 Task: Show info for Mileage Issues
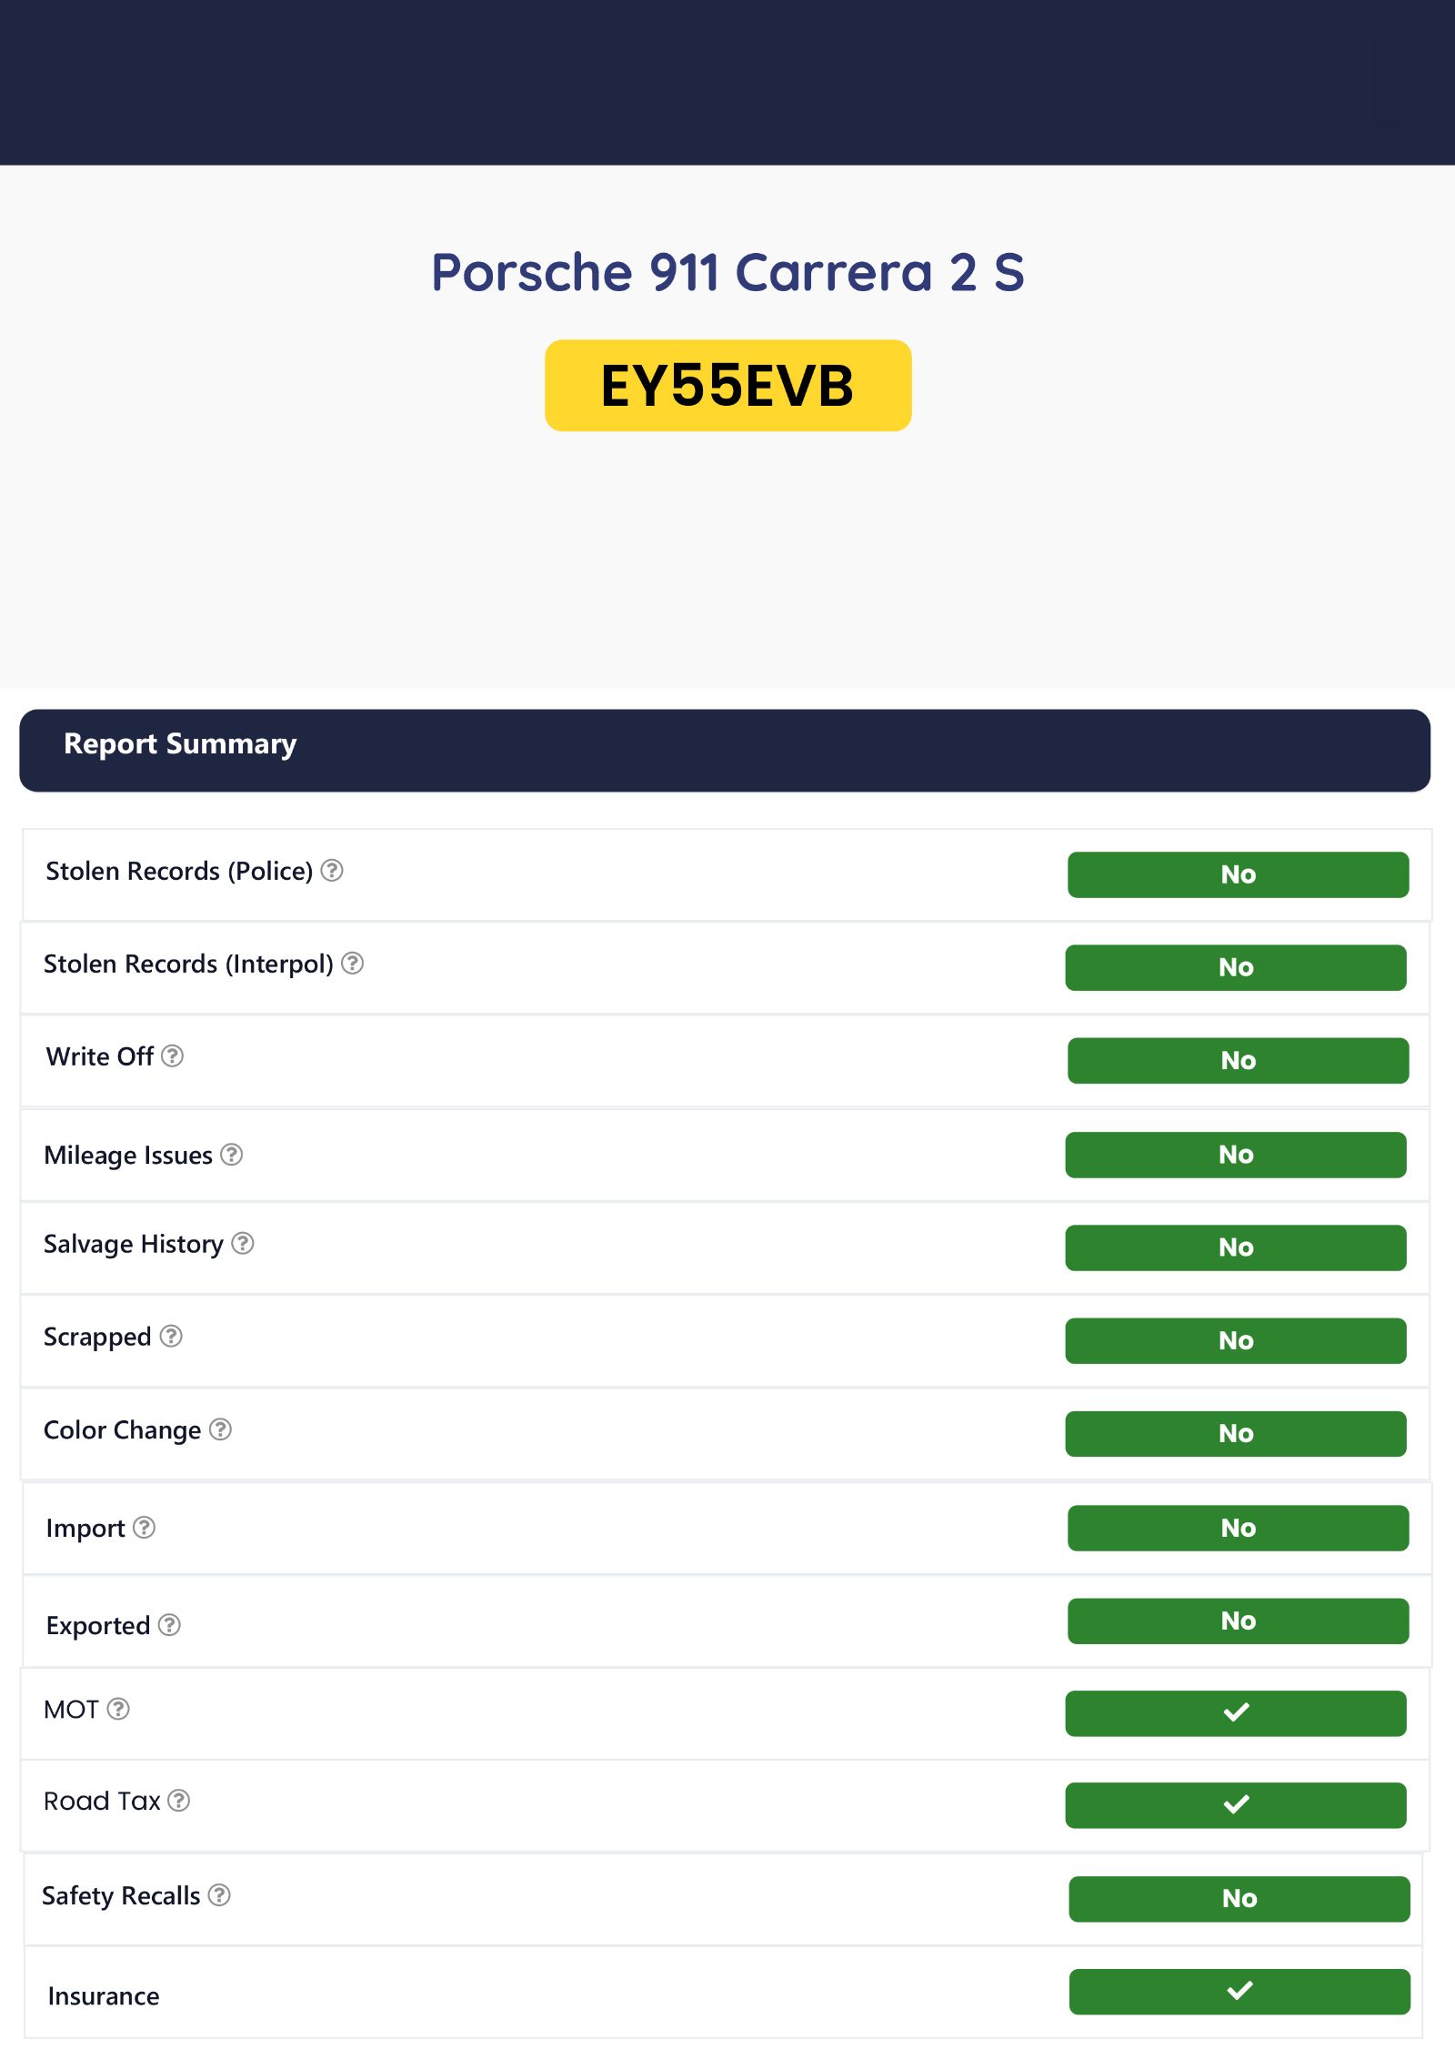(x=232, y=1155)
